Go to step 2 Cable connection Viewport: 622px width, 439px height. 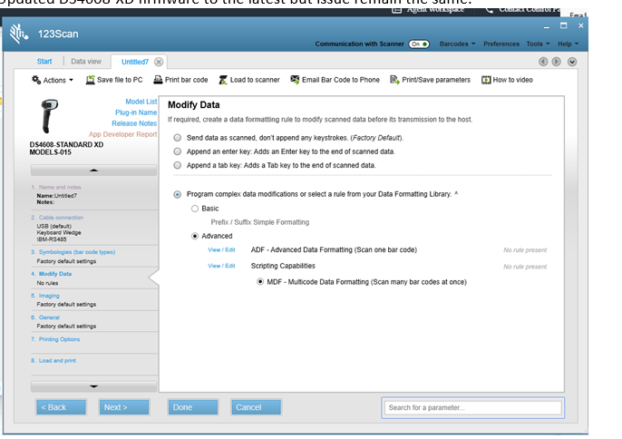click(x=61, y=218)
